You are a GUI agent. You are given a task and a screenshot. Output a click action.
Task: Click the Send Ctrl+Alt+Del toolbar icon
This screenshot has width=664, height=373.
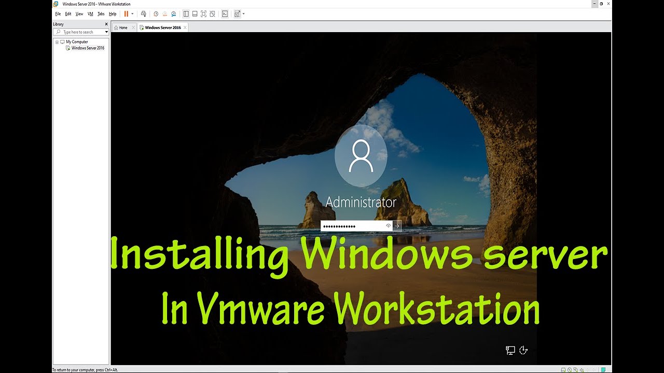144,14
